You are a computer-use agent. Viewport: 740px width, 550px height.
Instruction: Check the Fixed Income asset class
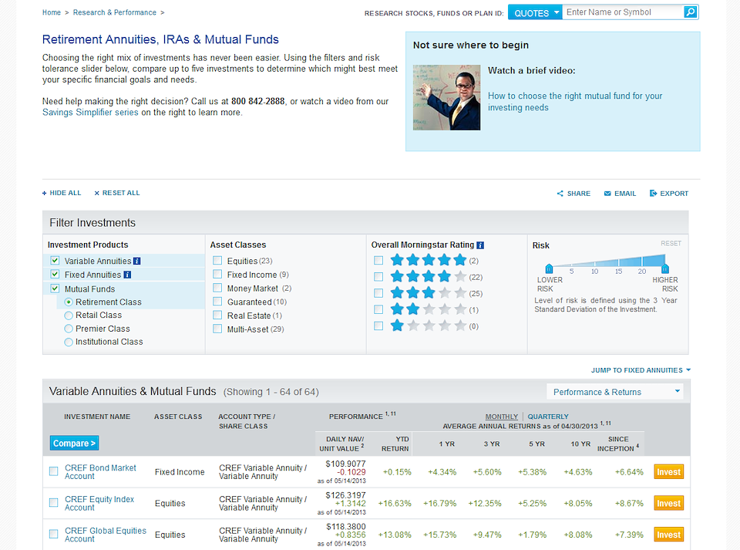(217, 275)
